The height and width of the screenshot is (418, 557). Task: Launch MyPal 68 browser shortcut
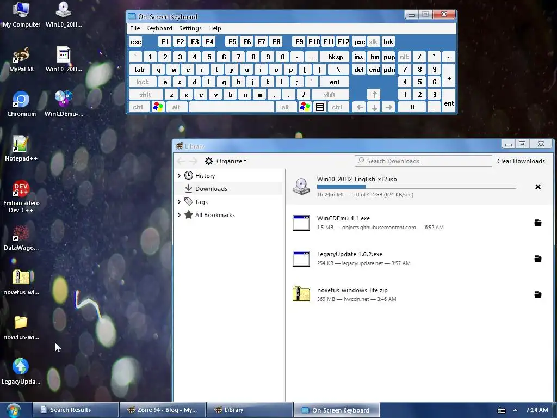pos(21,60)
